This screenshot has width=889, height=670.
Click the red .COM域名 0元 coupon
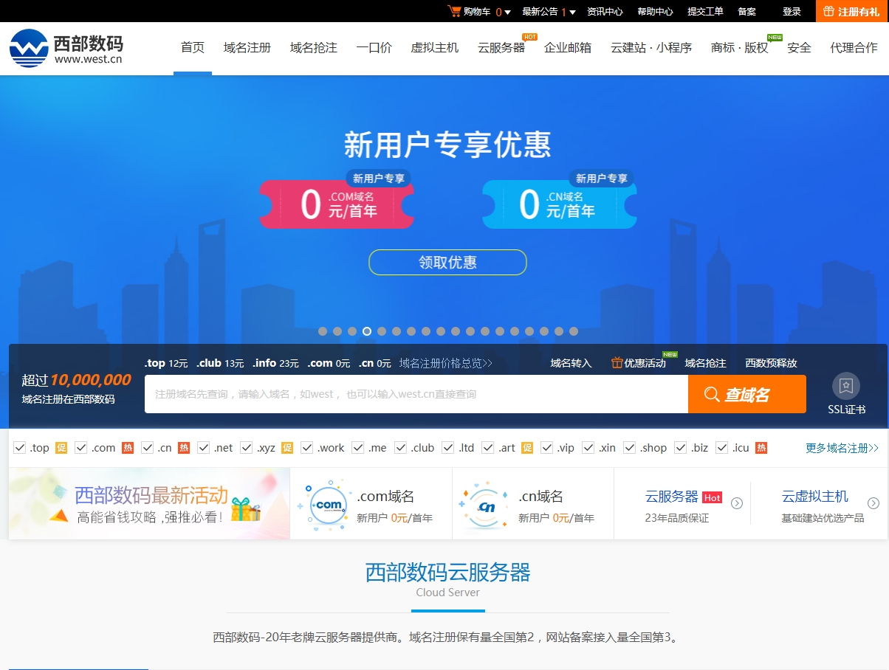337,204
